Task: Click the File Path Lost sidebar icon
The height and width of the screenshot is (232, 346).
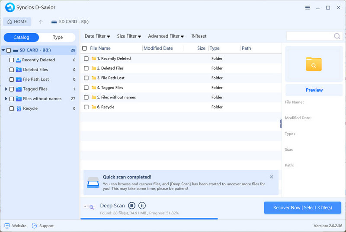Action: pyautogui.click(x=19, y=79)
